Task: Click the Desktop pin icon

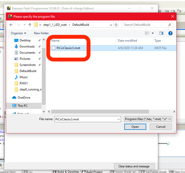Action: pyautogui.click(x=39, y=40)
